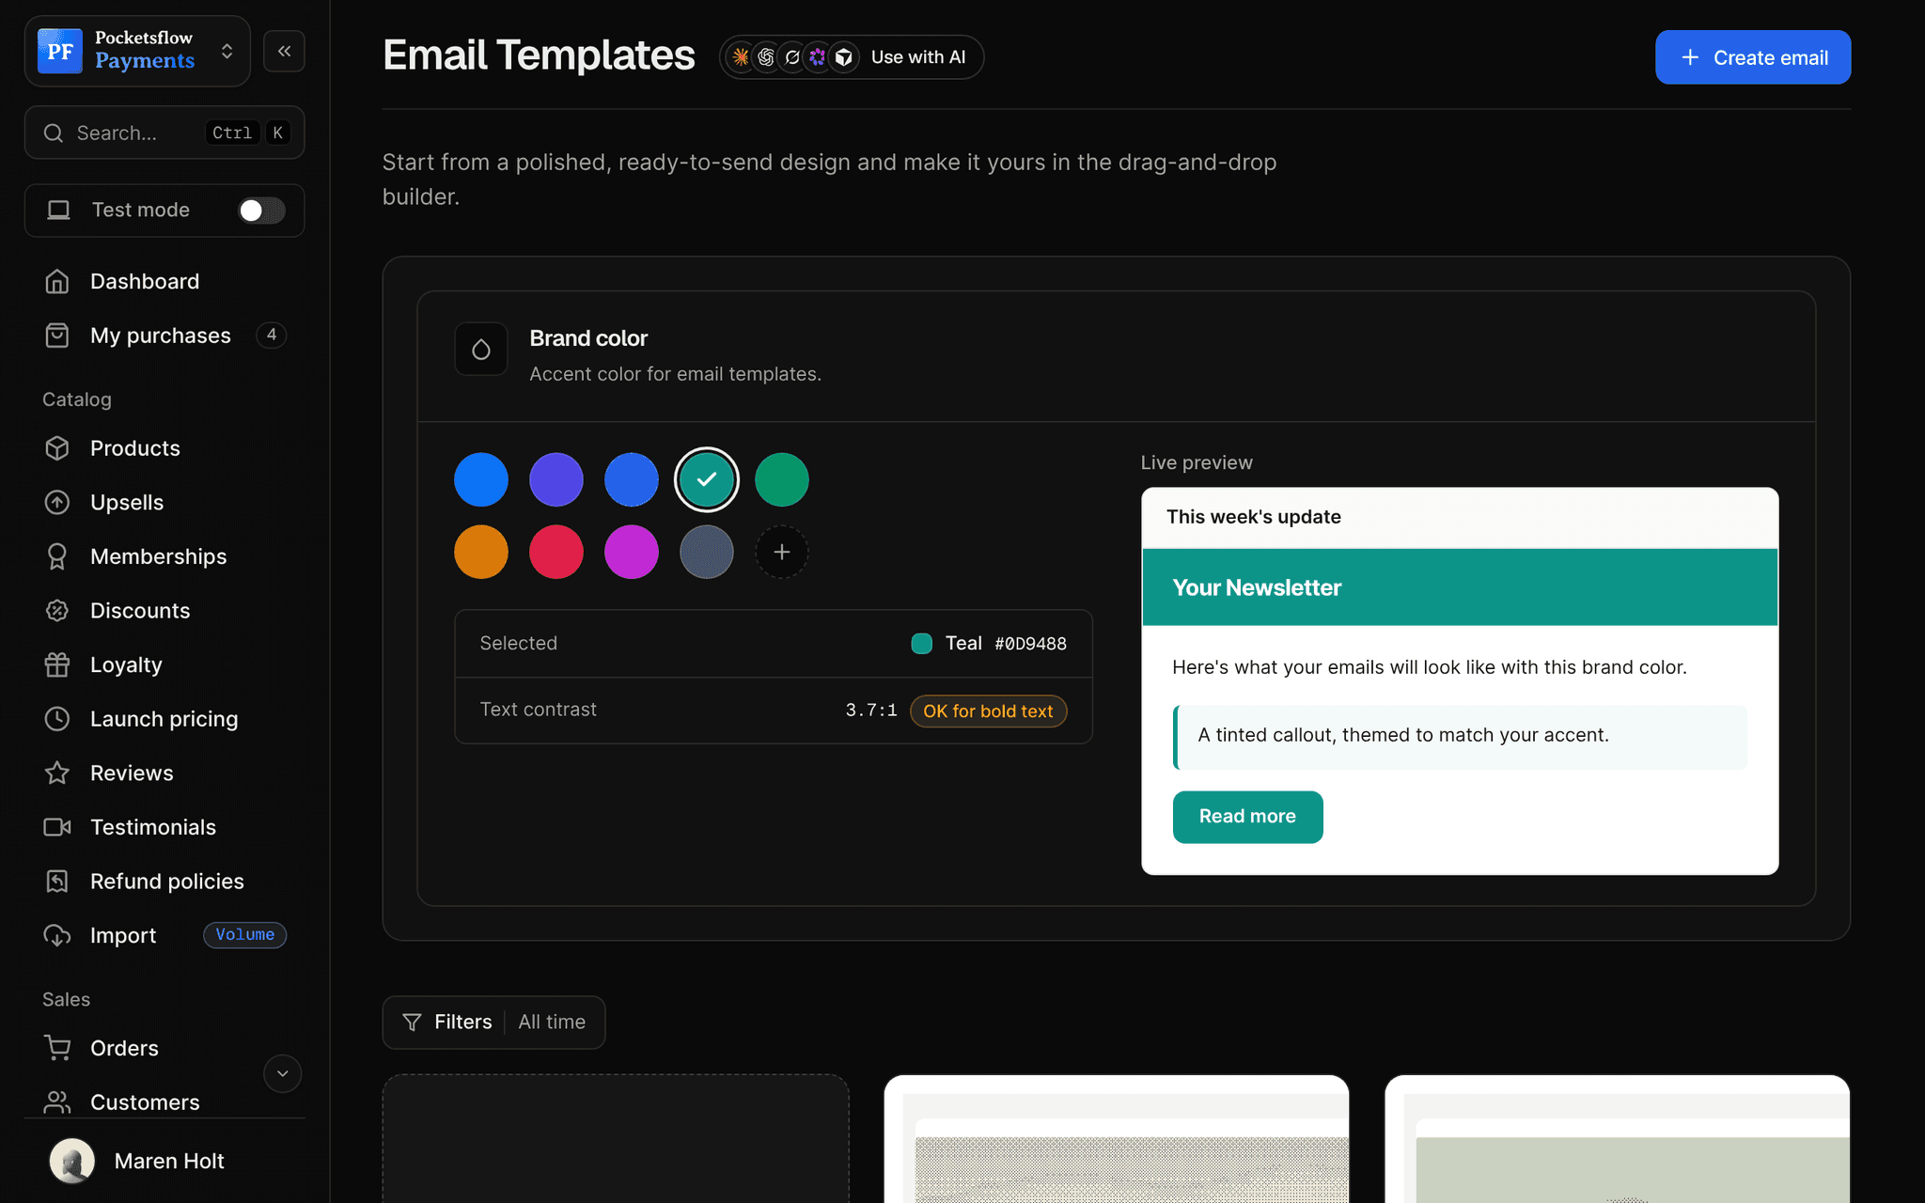Viewport: 1925px width, 1203px height.
Task: Click the Discounts percent icon
Action: click(57, 611)
